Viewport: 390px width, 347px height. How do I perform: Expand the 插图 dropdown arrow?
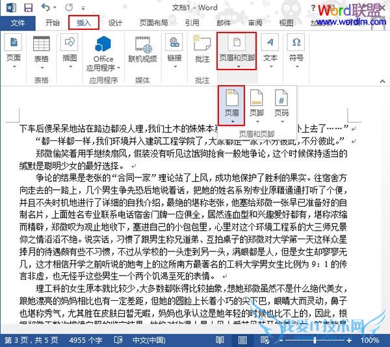click(70, 67)
